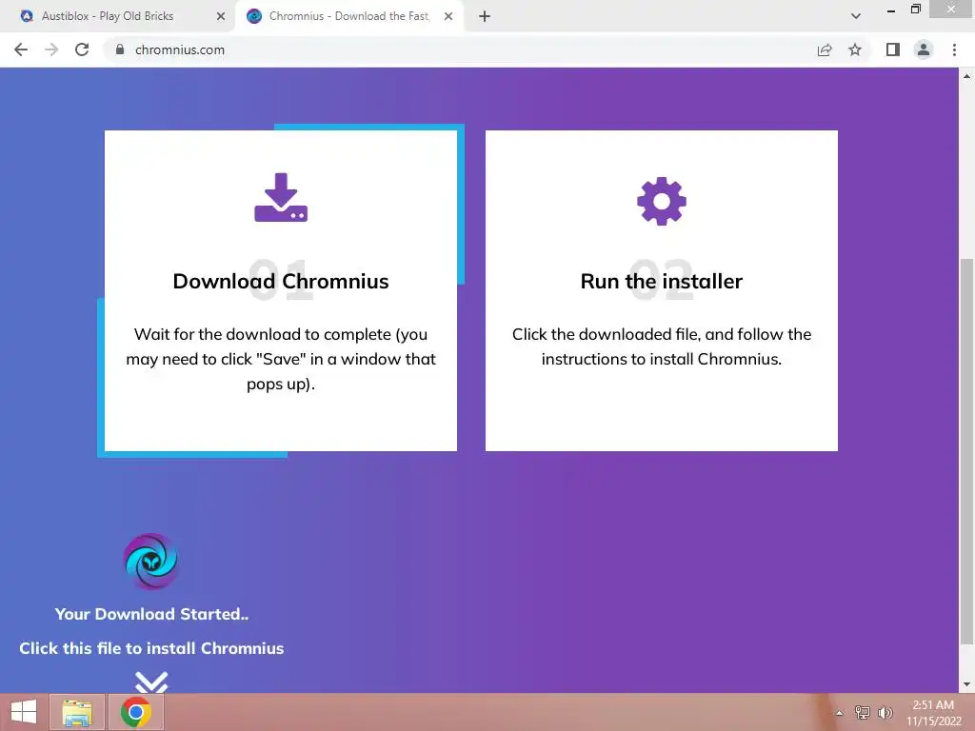Click the Run the installer heading
The height and width of the screenshot is (731, 975).
[662, 281]
